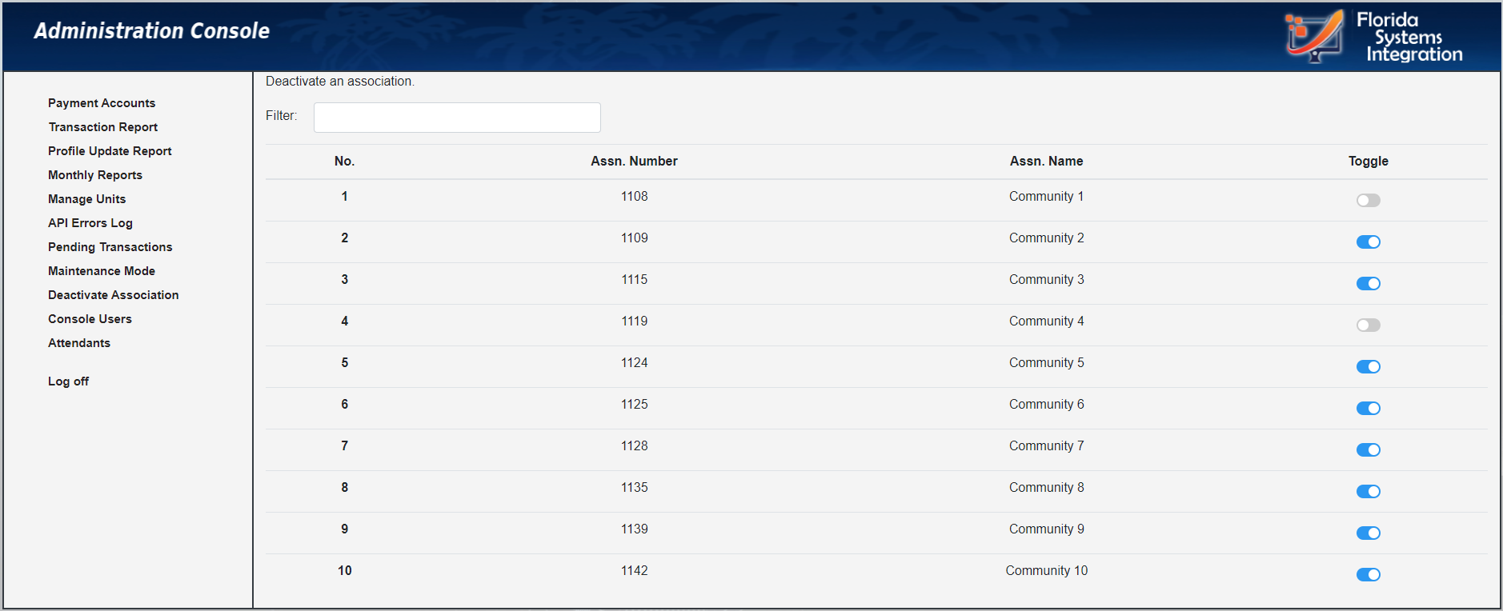
Task: Click the Florida Systems Integration logo
Action: (1373, 37)
